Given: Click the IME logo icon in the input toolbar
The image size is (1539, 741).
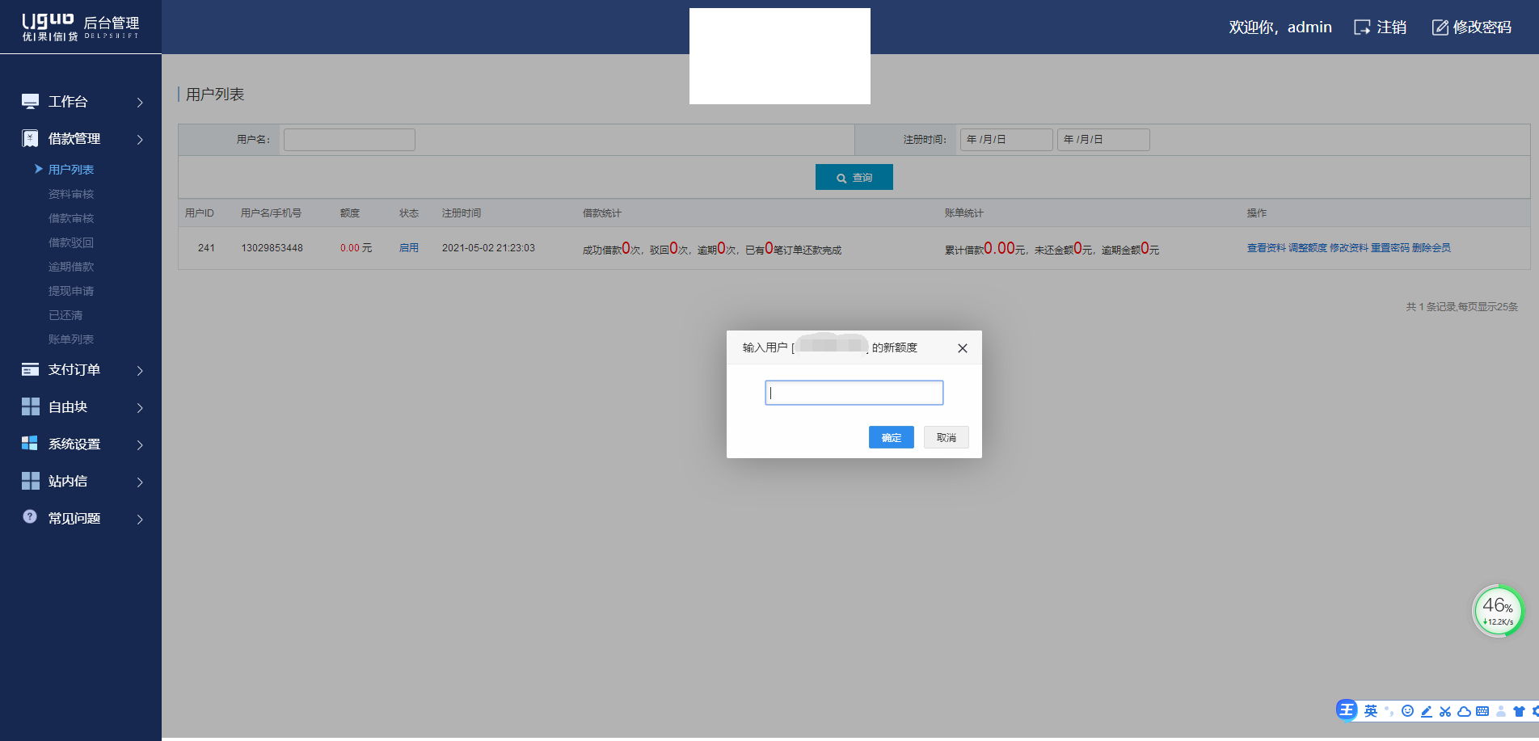Looking at the screenshot, I should [1347, 710].
